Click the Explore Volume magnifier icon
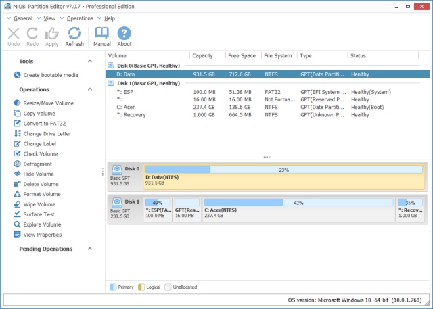The image size is (433, 309). [x=17, y=224]
